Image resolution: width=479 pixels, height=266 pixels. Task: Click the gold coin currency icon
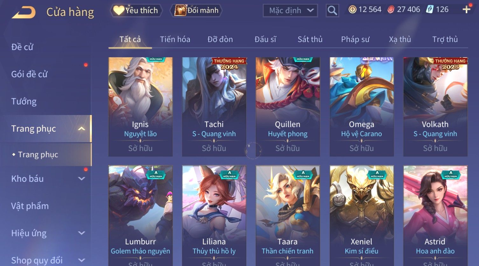(352, 10)
